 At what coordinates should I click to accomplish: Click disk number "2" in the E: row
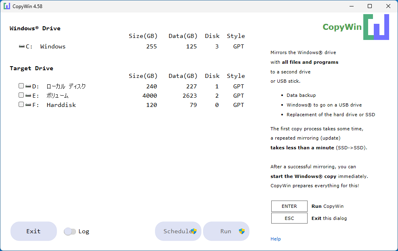[x=217, y=96]
